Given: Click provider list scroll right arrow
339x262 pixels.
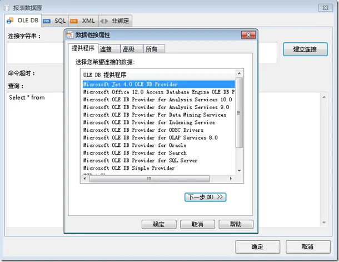Looking at the screenshot, I should click(231, 179).
